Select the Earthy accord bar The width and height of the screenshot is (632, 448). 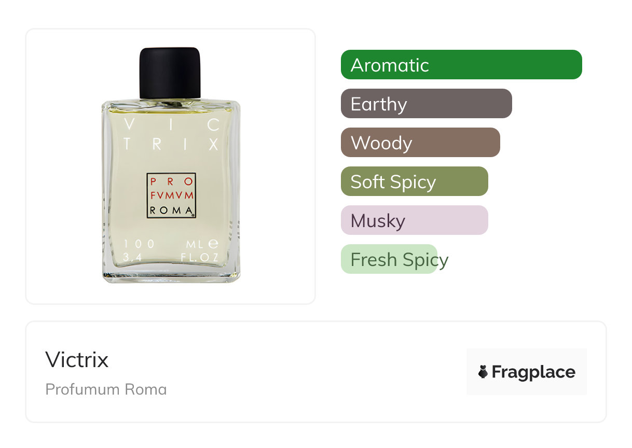pyautogui.click(x=427, y=104)
